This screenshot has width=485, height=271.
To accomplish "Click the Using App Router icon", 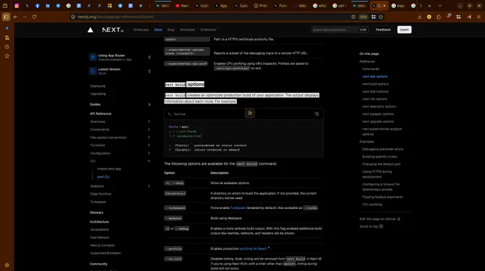I will point(93,57).
